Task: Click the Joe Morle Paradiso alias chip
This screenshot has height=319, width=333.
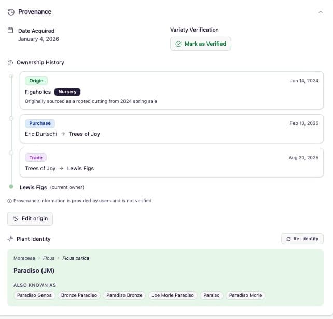Action: pos(172,295)
